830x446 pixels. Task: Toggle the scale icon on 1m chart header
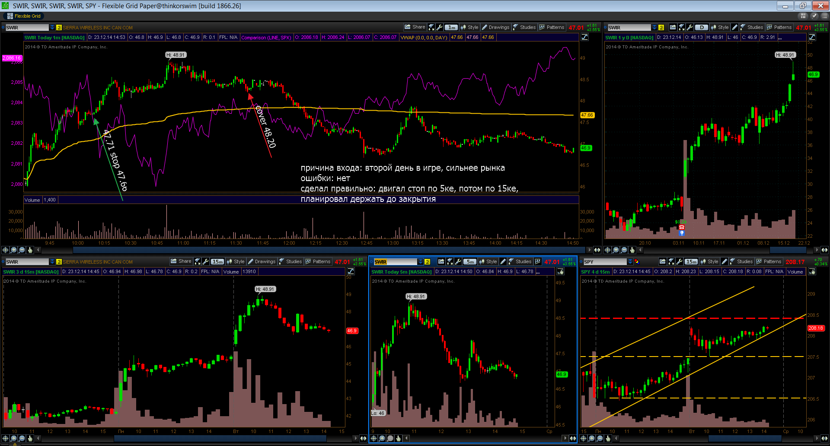[584, 37]
